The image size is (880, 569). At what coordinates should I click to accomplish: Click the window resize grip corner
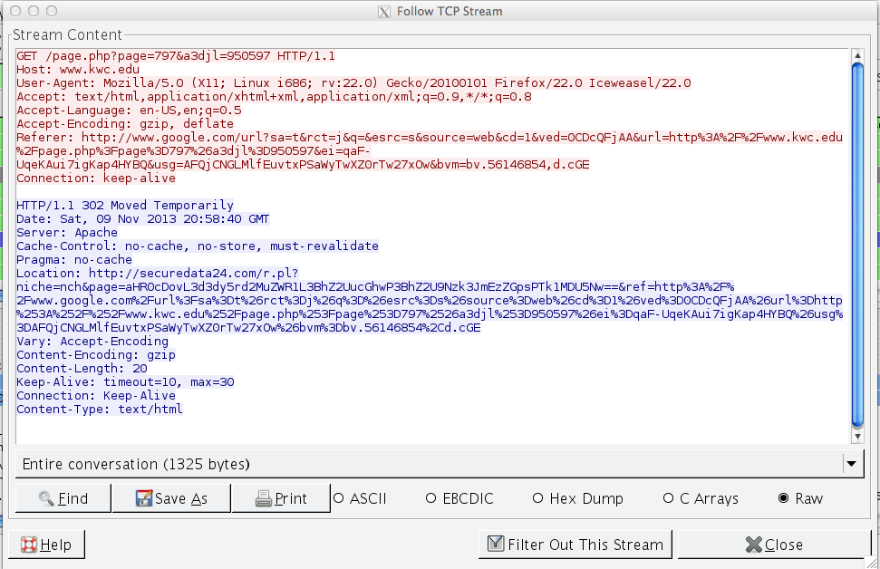[872, 562]
